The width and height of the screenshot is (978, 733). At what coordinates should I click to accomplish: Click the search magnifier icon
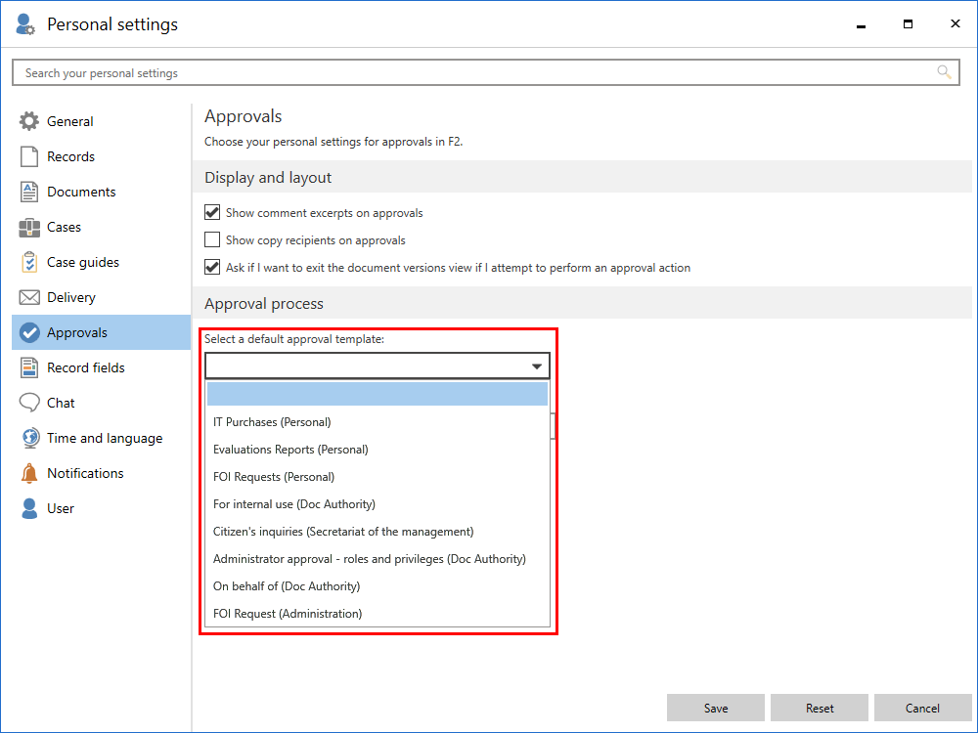944,72
